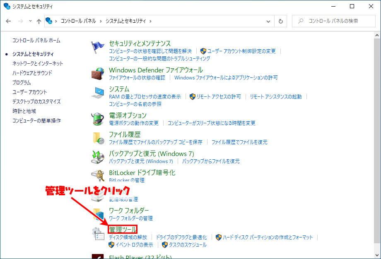Screen dimensions: 381x259
Task: Click the shield icon beside イベント ログの表示
Action: click(111, 245)
